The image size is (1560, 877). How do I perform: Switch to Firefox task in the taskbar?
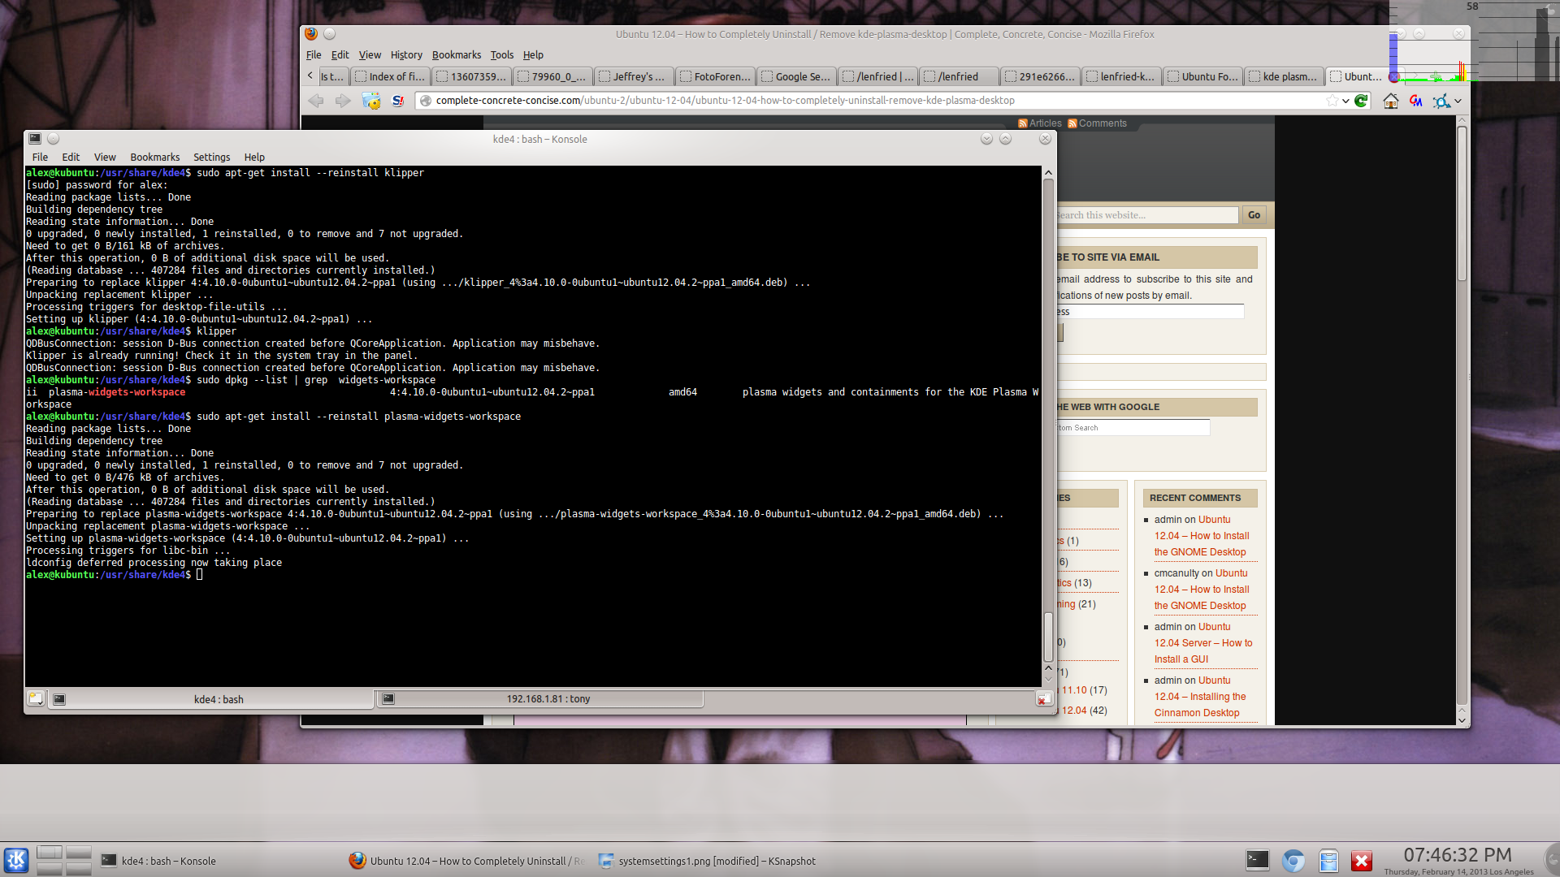(467, 861)
